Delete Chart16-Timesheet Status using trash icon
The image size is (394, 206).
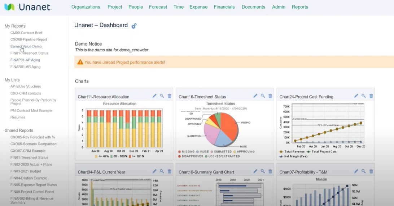270,96
